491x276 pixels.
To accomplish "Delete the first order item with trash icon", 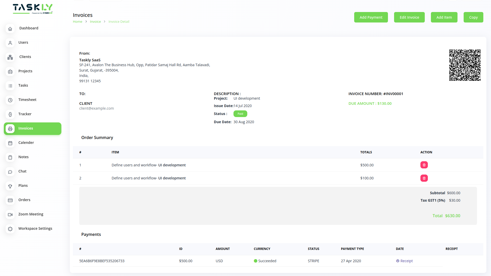I will click(424, 165).
